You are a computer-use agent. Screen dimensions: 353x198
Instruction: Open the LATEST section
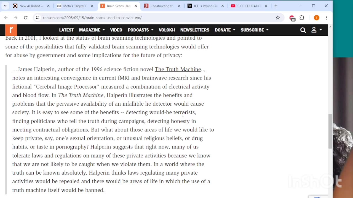click(x=66, y=30)
